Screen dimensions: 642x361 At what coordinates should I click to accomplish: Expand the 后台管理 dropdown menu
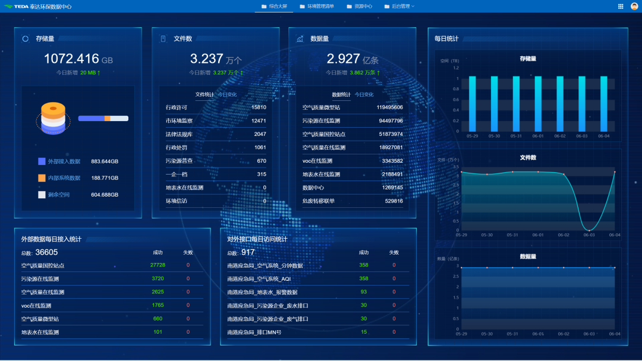[398, 7]
